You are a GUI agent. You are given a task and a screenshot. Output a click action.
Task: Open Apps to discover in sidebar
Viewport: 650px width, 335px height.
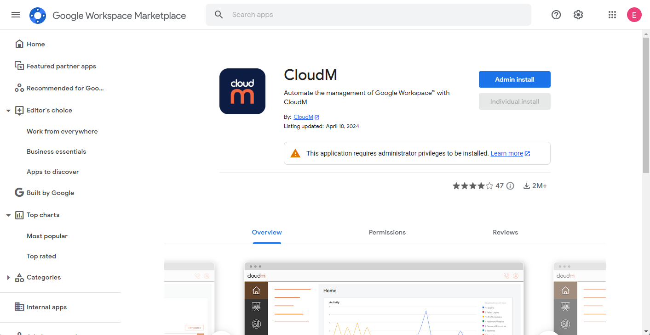53,172
